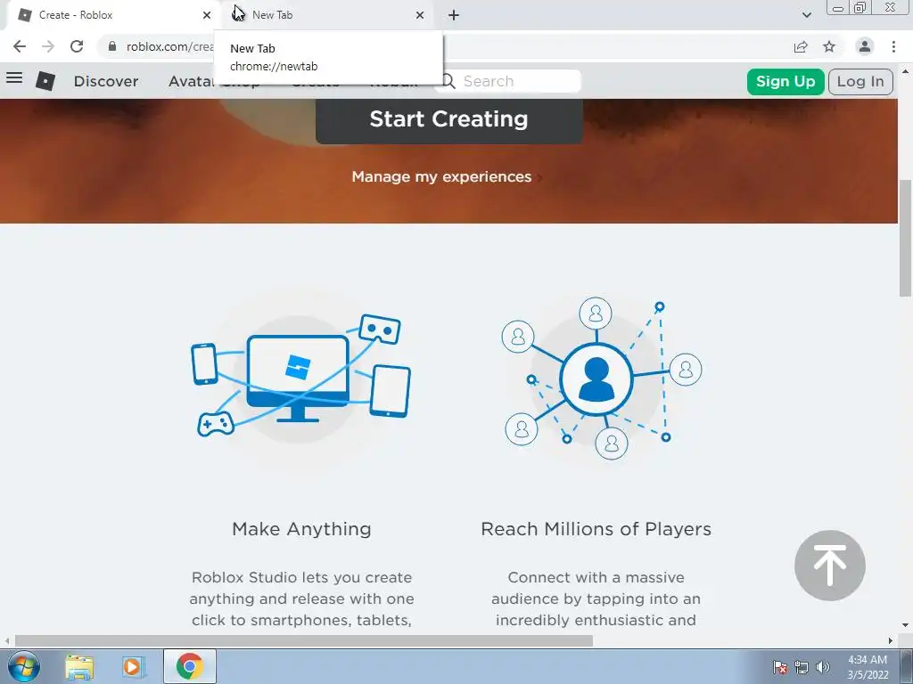
Task: Open the Discover menu item
Action: [x=106, y=81]
